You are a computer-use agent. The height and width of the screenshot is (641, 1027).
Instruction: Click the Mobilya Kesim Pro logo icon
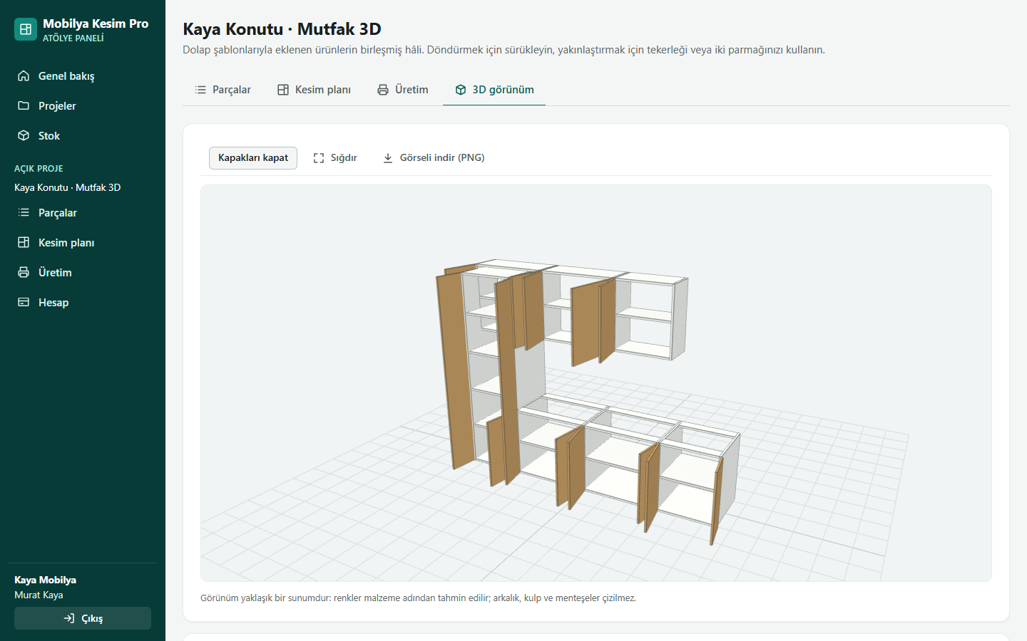(x=26, y=29)
